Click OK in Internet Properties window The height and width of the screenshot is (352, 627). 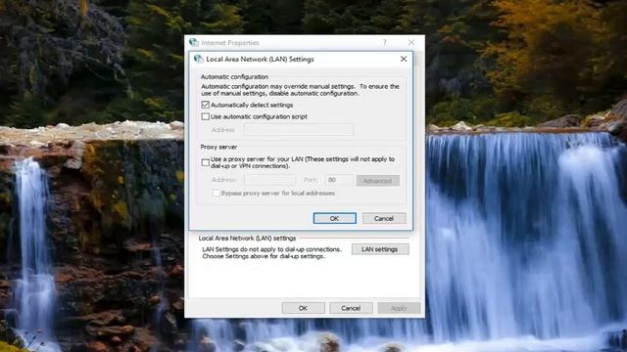point(303,308)
